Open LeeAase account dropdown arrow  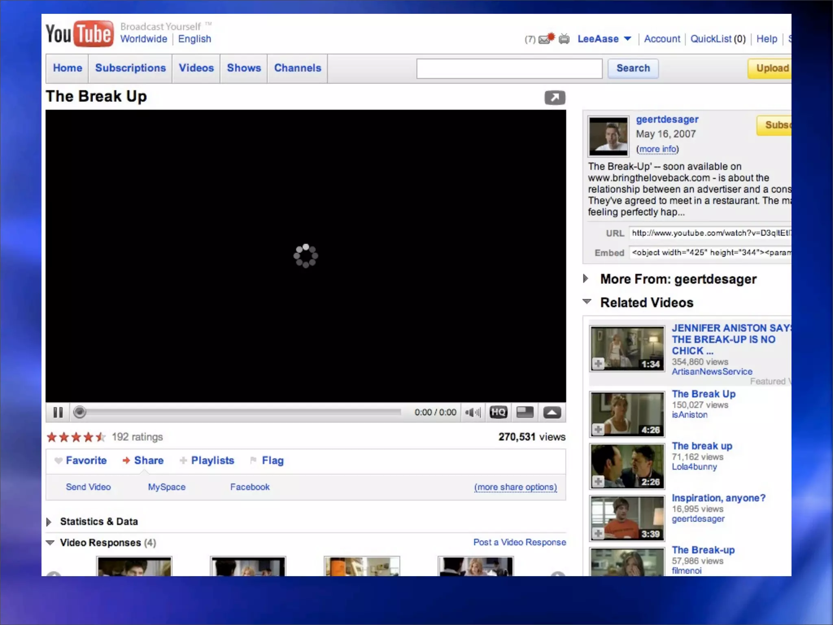[628, 39]
